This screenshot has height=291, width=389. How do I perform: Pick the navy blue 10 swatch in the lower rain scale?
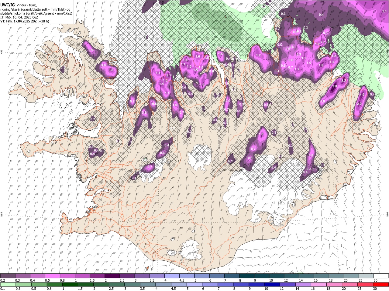tap(272, 285)
